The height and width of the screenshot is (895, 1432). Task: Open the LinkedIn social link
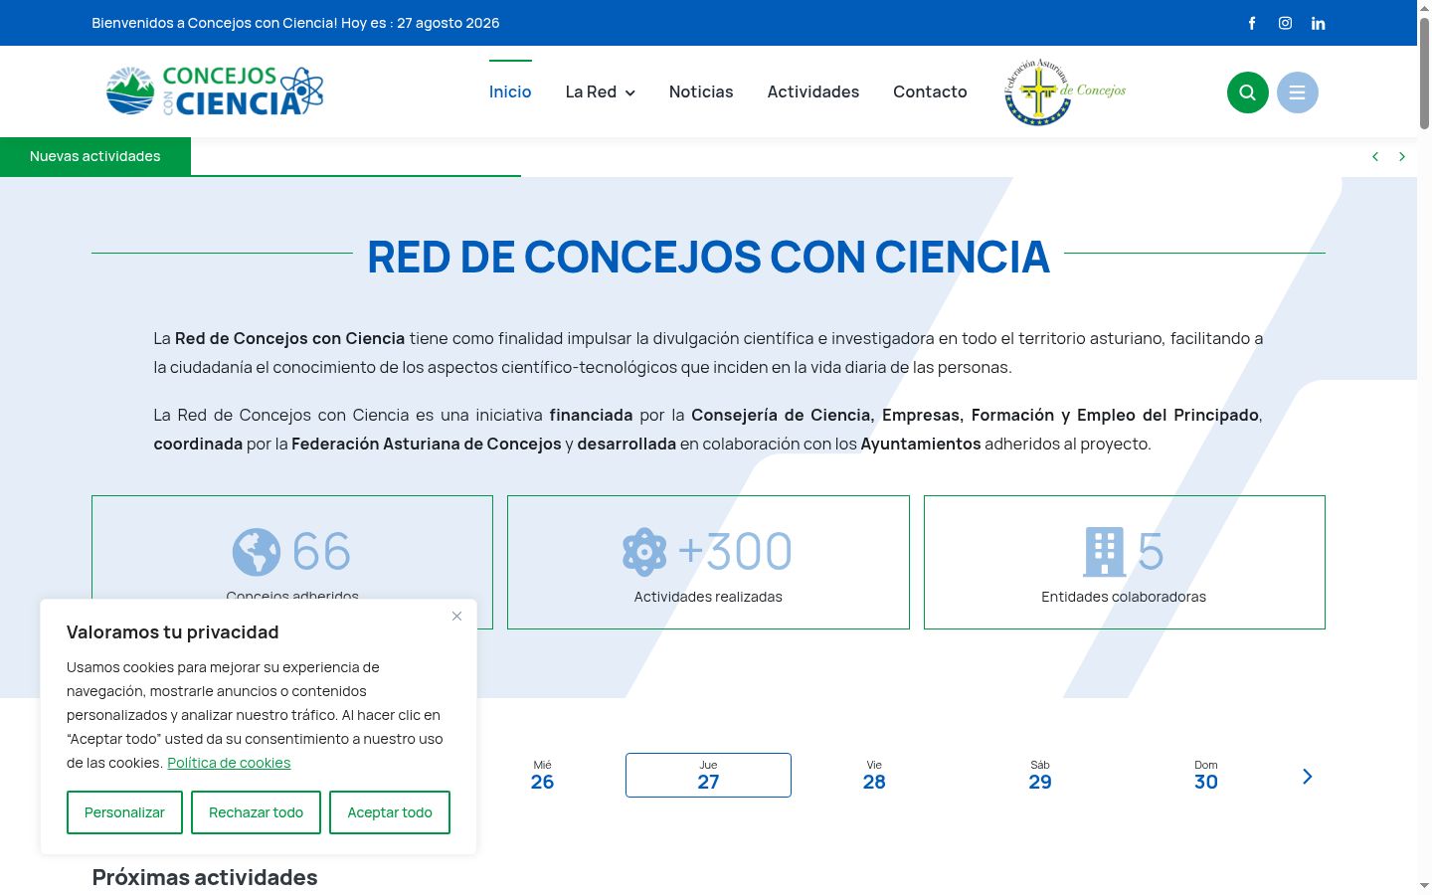[1318, 23]
